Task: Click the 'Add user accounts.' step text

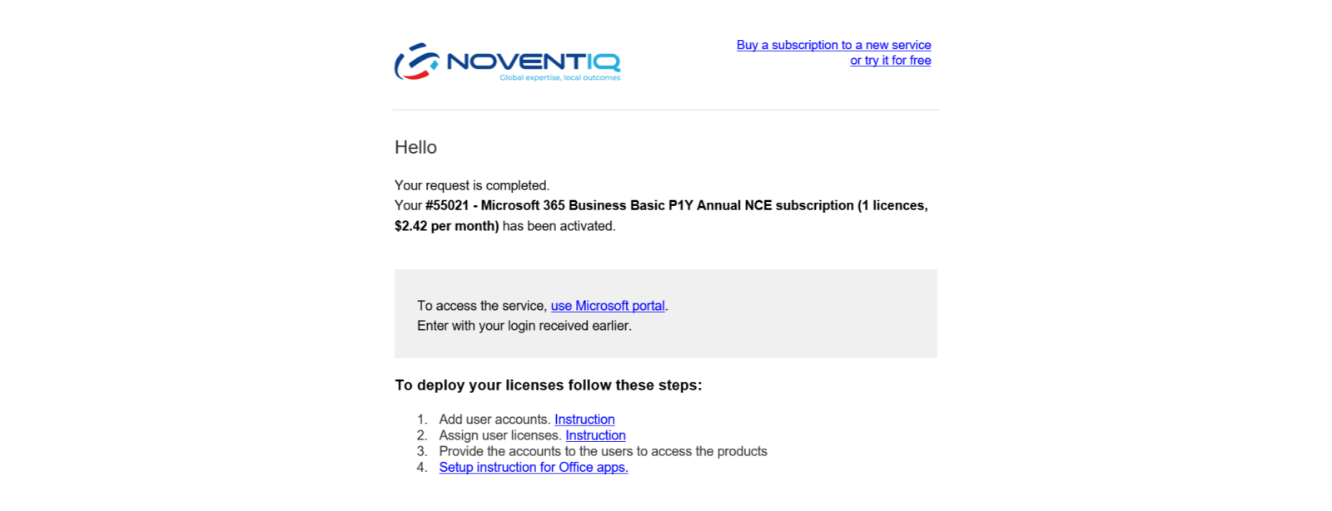Action: click(495, 420)
